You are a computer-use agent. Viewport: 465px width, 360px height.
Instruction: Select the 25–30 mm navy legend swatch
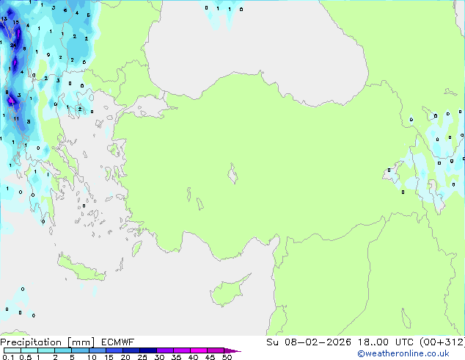click(148, 350)
